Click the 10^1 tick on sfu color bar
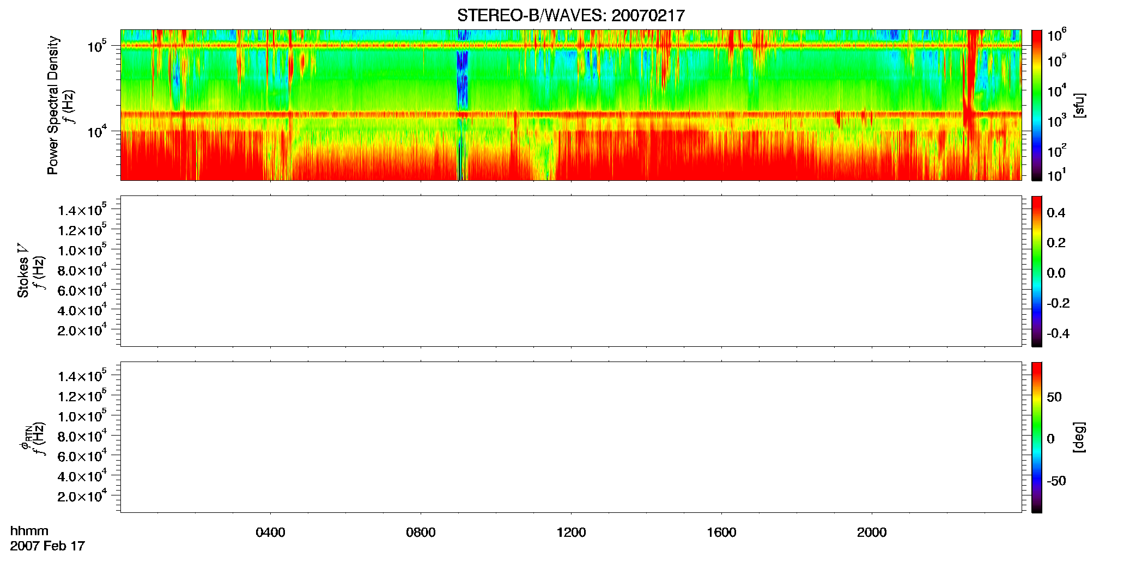Viewport: 1142px width, 588px height. pyautogui.click(x=1057, y=175)
